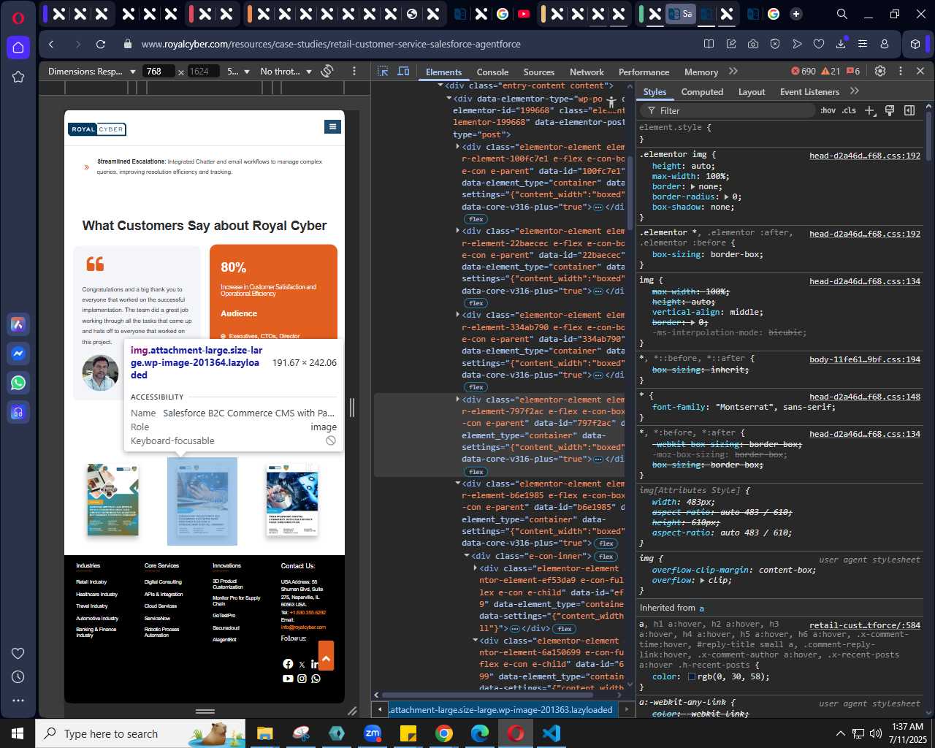Viewport: 935px width, 748px height.
Task: Expand the border: none shorthand triangle
Action: [692, 187]
